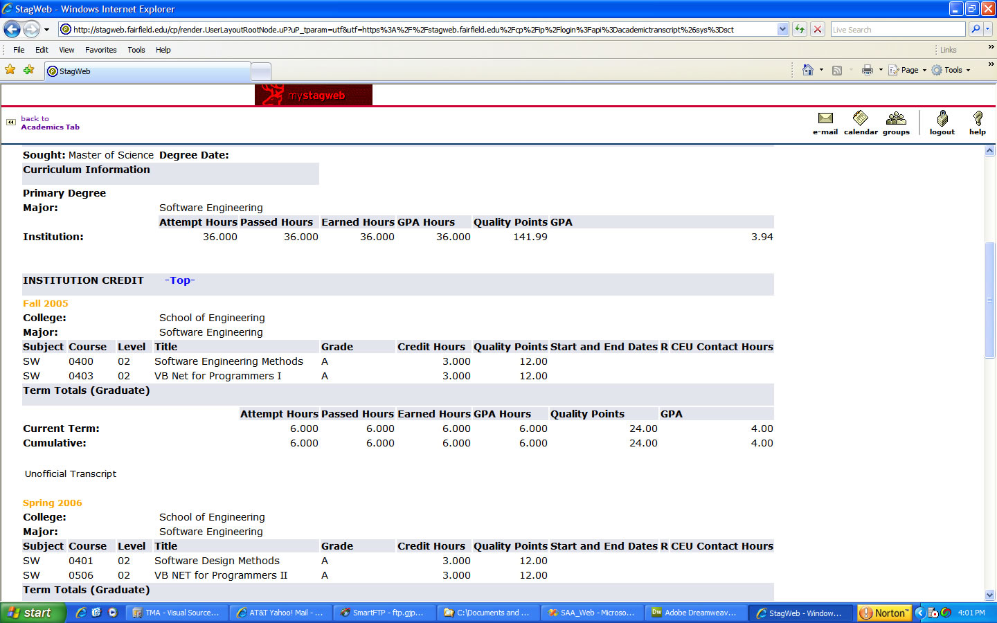
Task: Click the Print icon in toolbar
Action: [x=867, y=70]
